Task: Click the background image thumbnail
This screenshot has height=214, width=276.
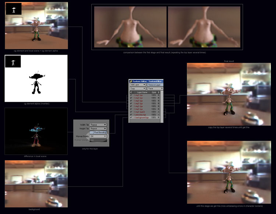Action: 36,184
